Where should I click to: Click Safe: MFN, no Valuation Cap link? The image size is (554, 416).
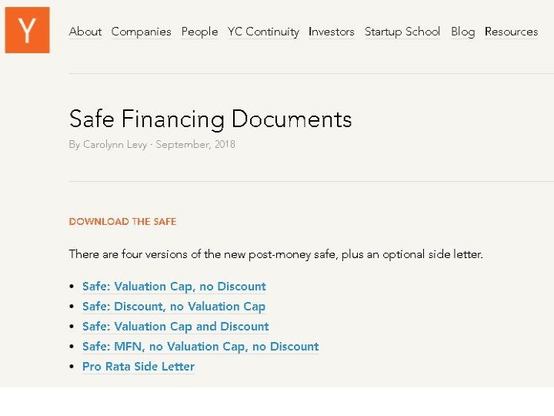200,347
